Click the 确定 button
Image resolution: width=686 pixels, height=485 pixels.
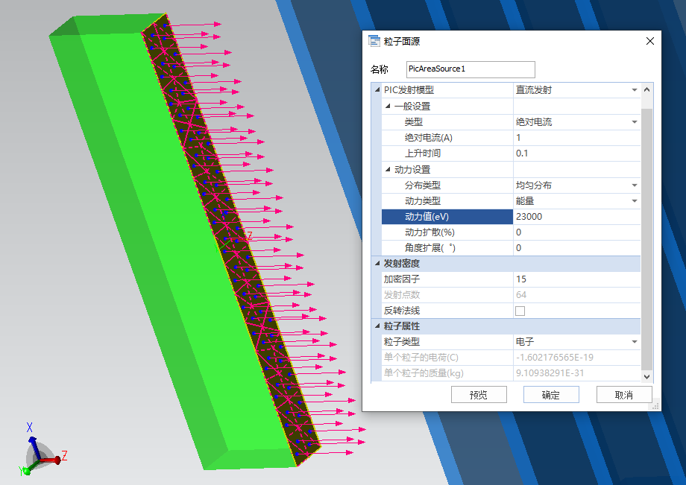point(551,395)
